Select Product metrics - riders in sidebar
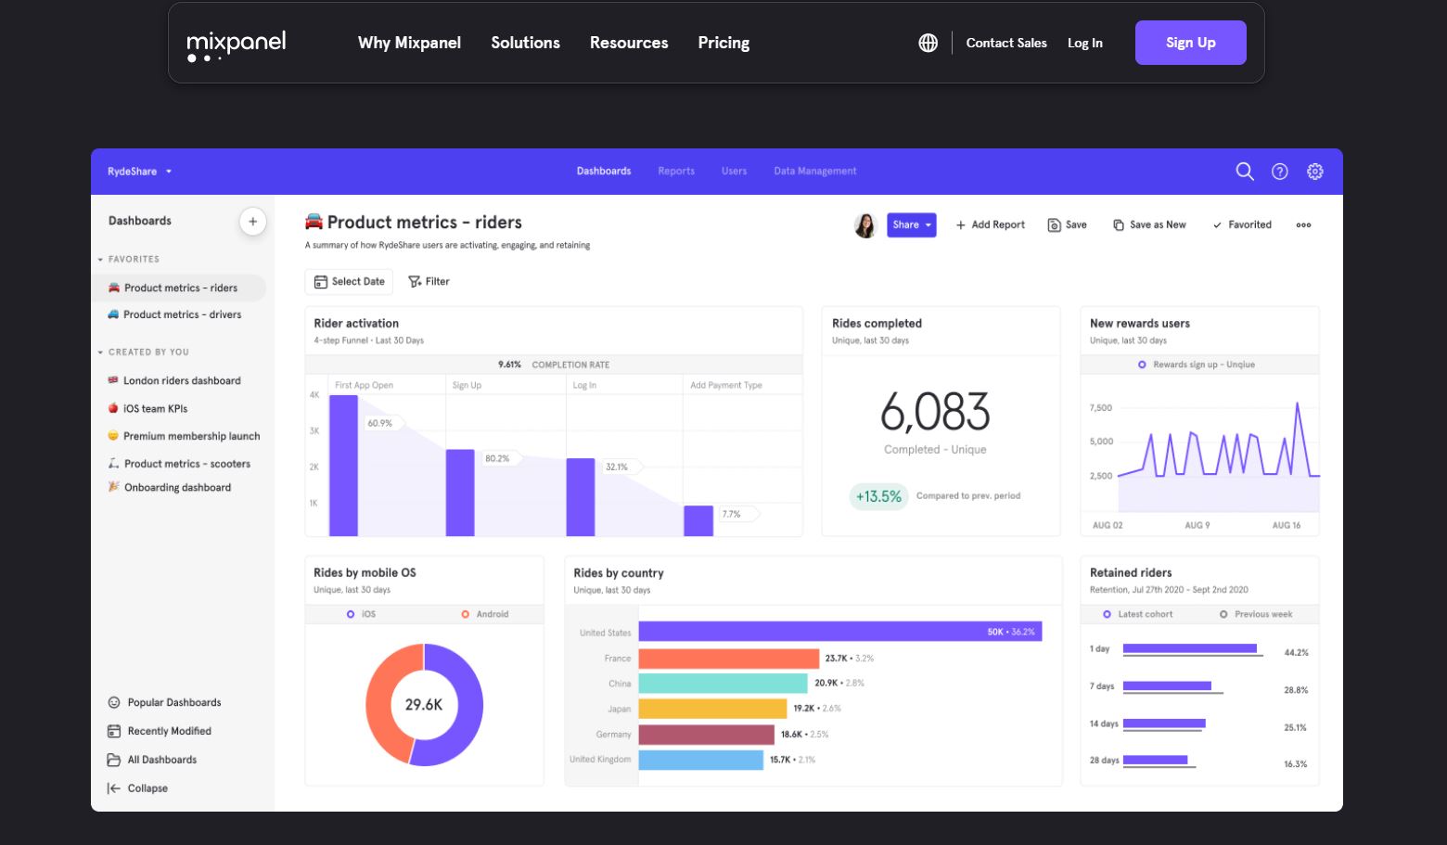 point(178,288)
